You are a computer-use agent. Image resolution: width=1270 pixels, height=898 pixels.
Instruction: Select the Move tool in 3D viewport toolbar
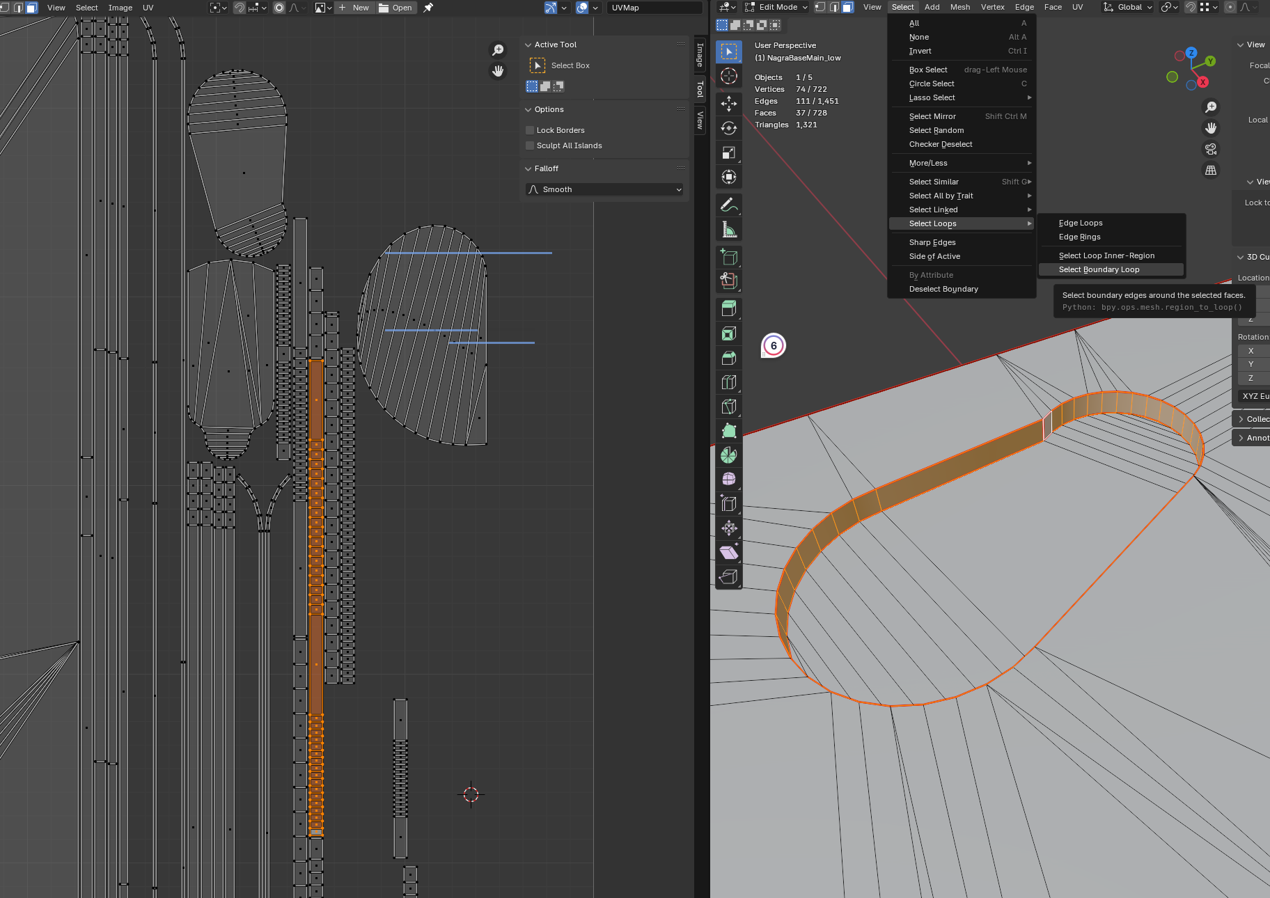[729, 104]
